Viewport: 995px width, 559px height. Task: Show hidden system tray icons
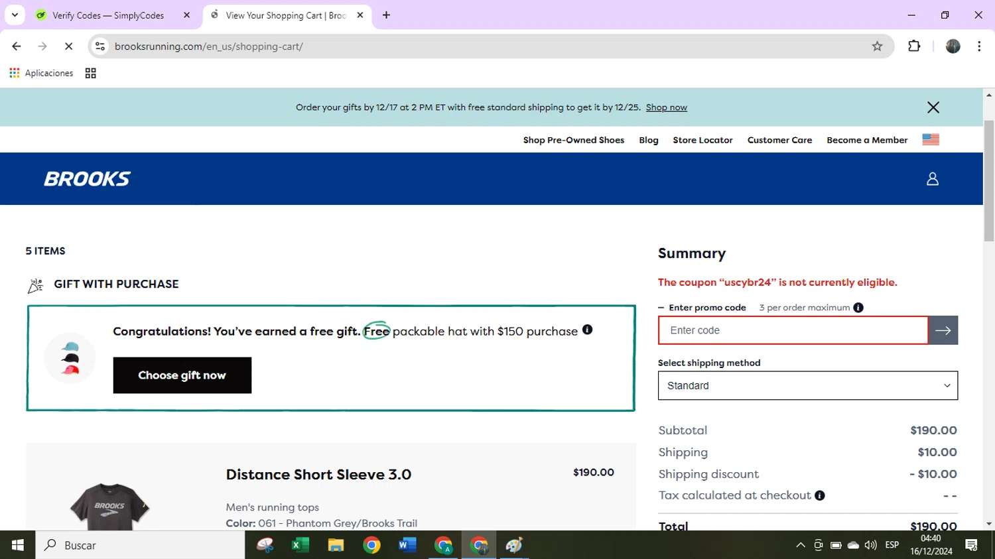click(x=801, y=545)
